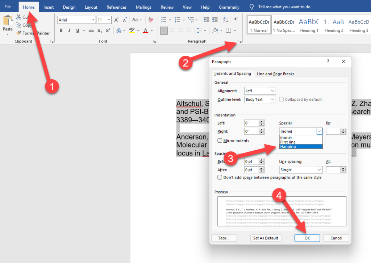
Task: Click the Left indentation input field
Action: (251, 123)
